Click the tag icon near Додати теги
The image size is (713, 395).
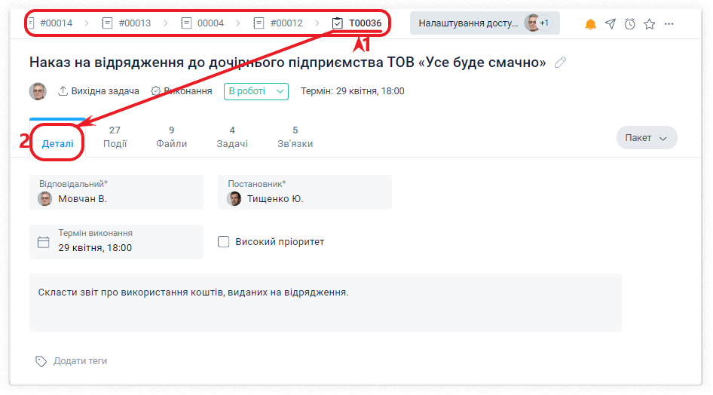[x=41, y=361]
